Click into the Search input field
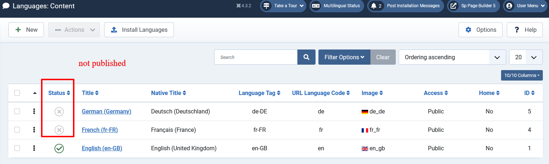The height and width of the screenshot is (164, 549). [256, 57]
